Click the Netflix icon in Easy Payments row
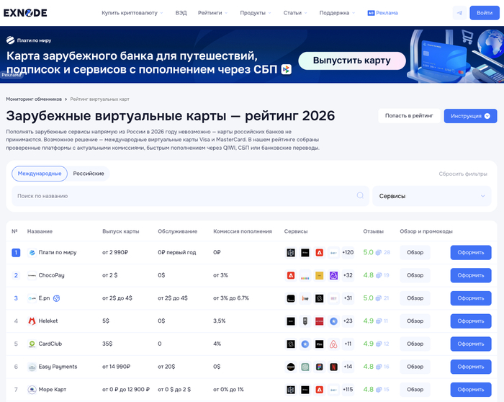The width and height of the screenshot is (504, 402). (x=333, y=367)
